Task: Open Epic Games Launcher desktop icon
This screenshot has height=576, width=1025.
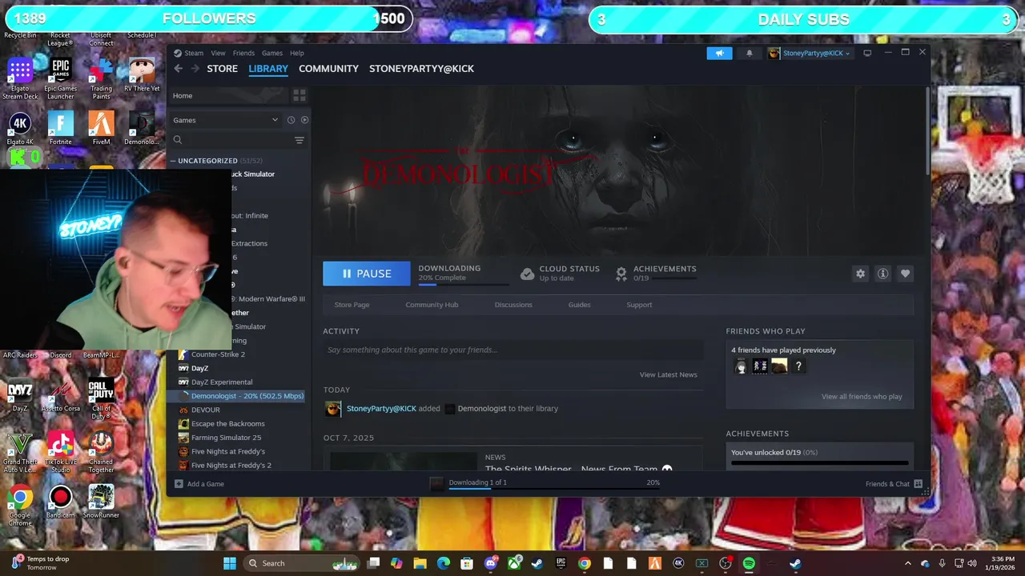Action: tap(60, 79)
